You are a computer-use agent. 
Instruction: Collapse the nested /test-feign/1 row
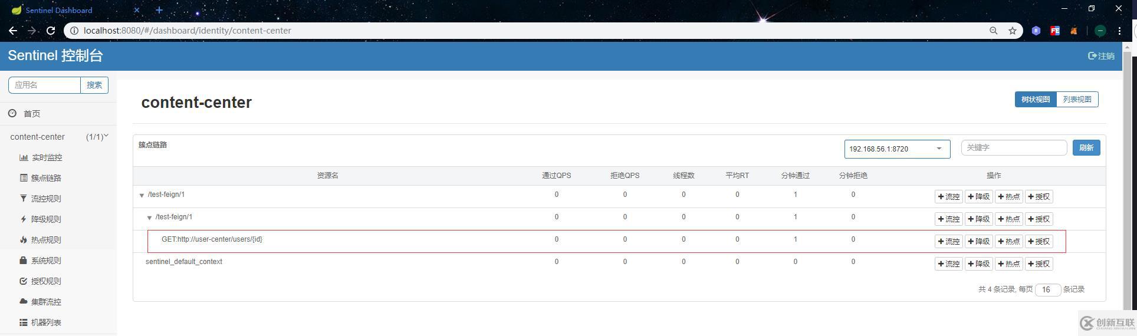coord(149,218)
